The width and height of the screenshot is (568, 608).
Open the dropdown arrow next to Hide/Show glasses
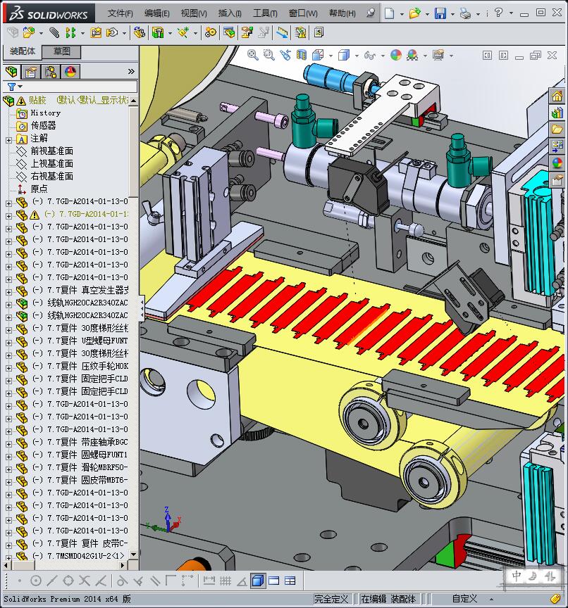tap(383, 56)
